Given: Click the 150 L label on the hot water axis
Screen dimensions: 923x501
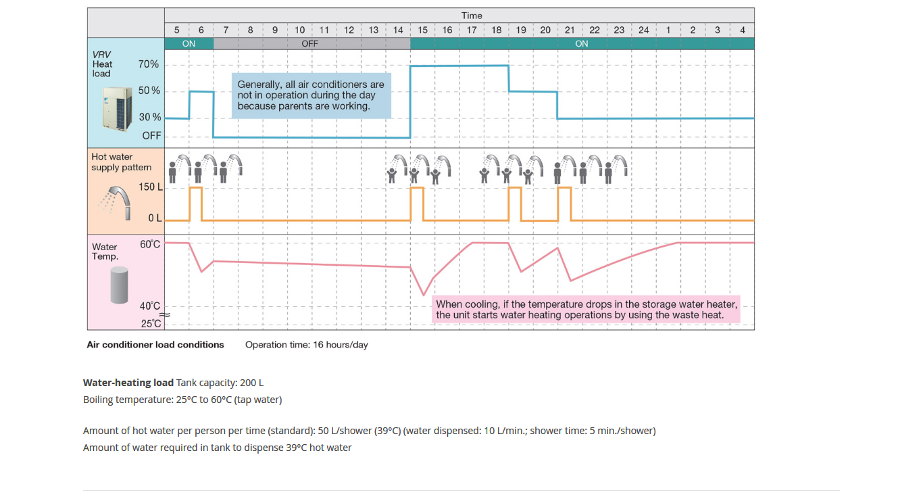Looking at the screenshot, I should [150, 187].
